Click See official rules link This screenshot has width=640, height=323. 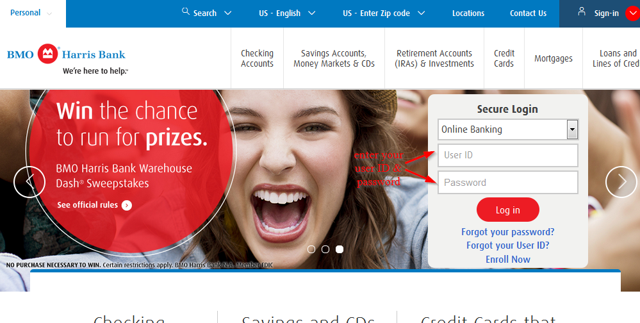pos(87,205)
